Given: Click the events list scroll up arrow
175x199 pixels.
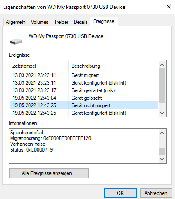Looking at the screenshot, I should (x=162, y=65).
